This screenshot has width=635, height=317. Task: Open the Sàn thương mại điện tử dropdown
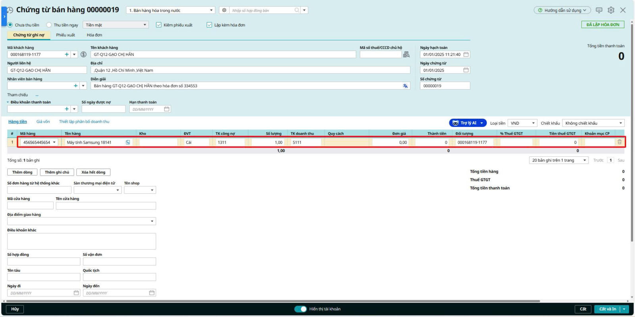[97, 190]
